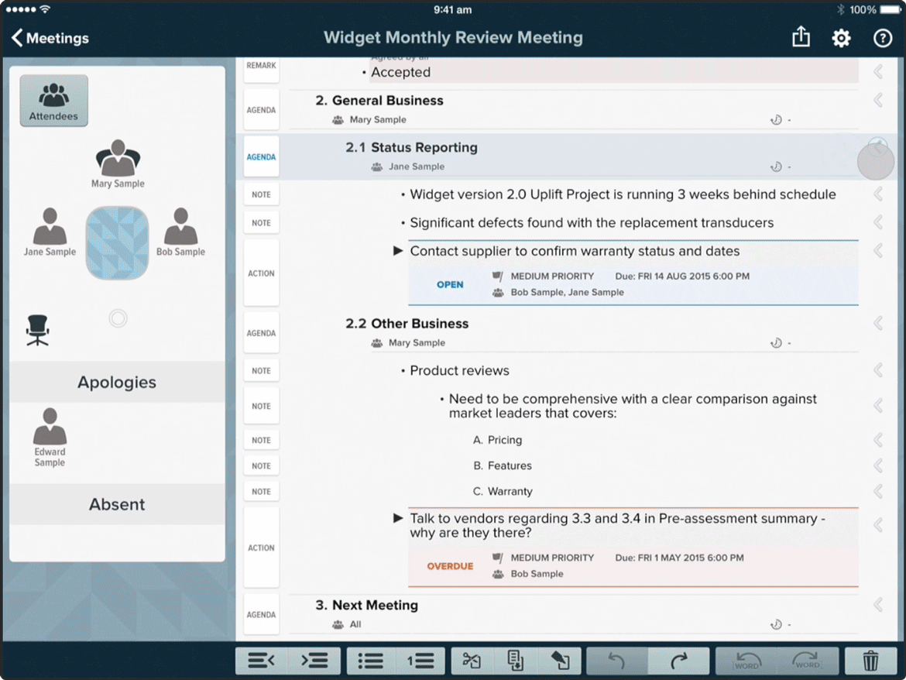
Task: Tap the empty chair icon
Action: (37, 330)
